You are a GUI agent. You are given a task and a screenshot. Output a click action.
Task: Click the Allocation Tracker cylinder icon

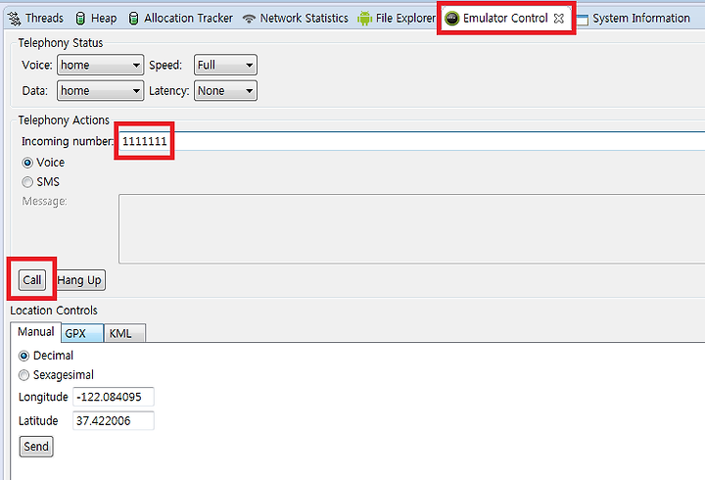pos(133,19)
